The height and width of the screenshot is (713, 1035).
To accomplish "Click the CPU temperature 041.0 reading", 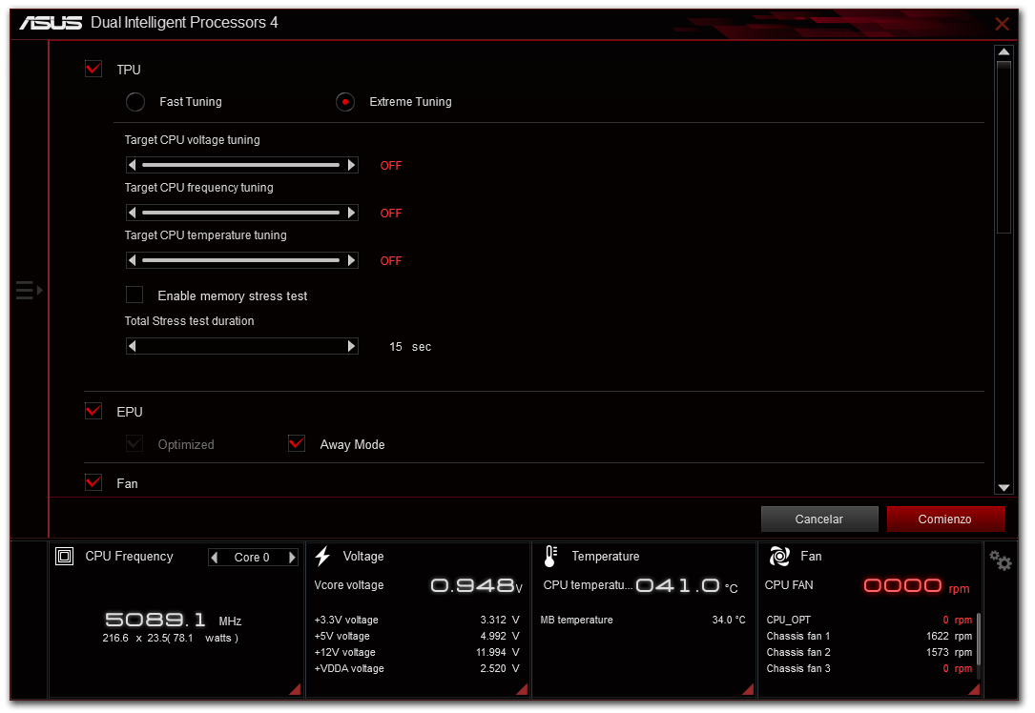I will click(x=687, y=585).
